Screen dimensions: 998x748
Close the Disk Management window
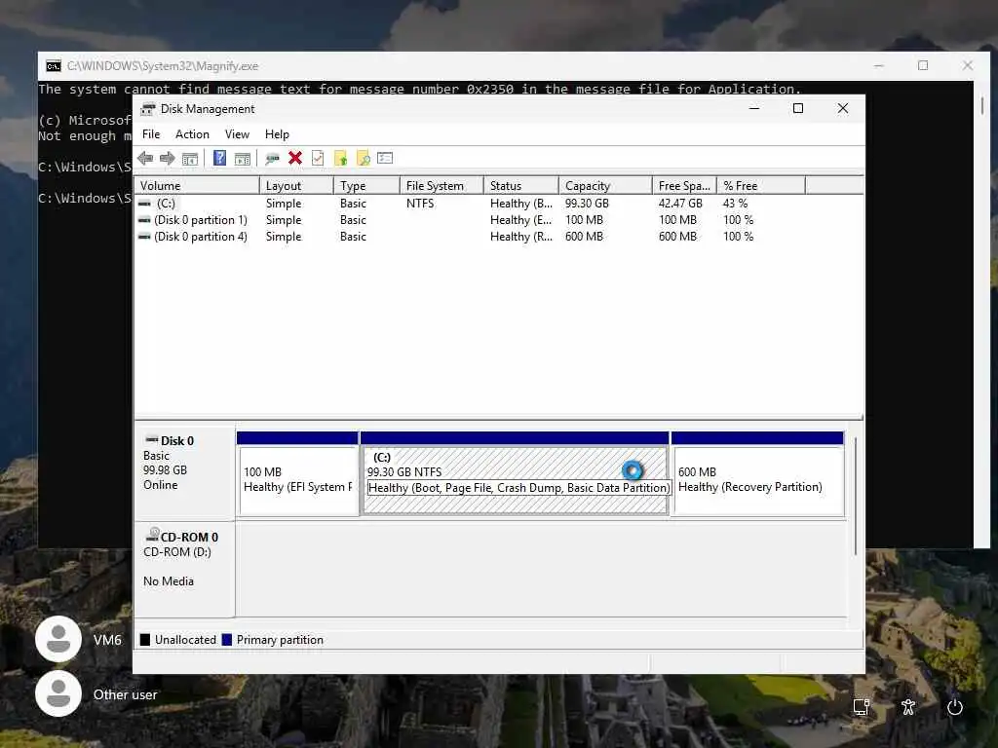pos(843,109)
